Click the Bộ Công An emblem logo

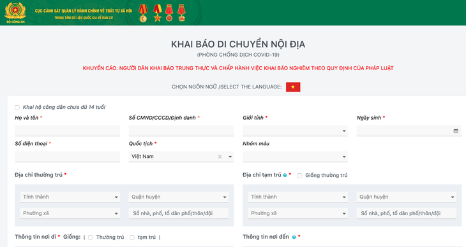[x=15, y=13]
